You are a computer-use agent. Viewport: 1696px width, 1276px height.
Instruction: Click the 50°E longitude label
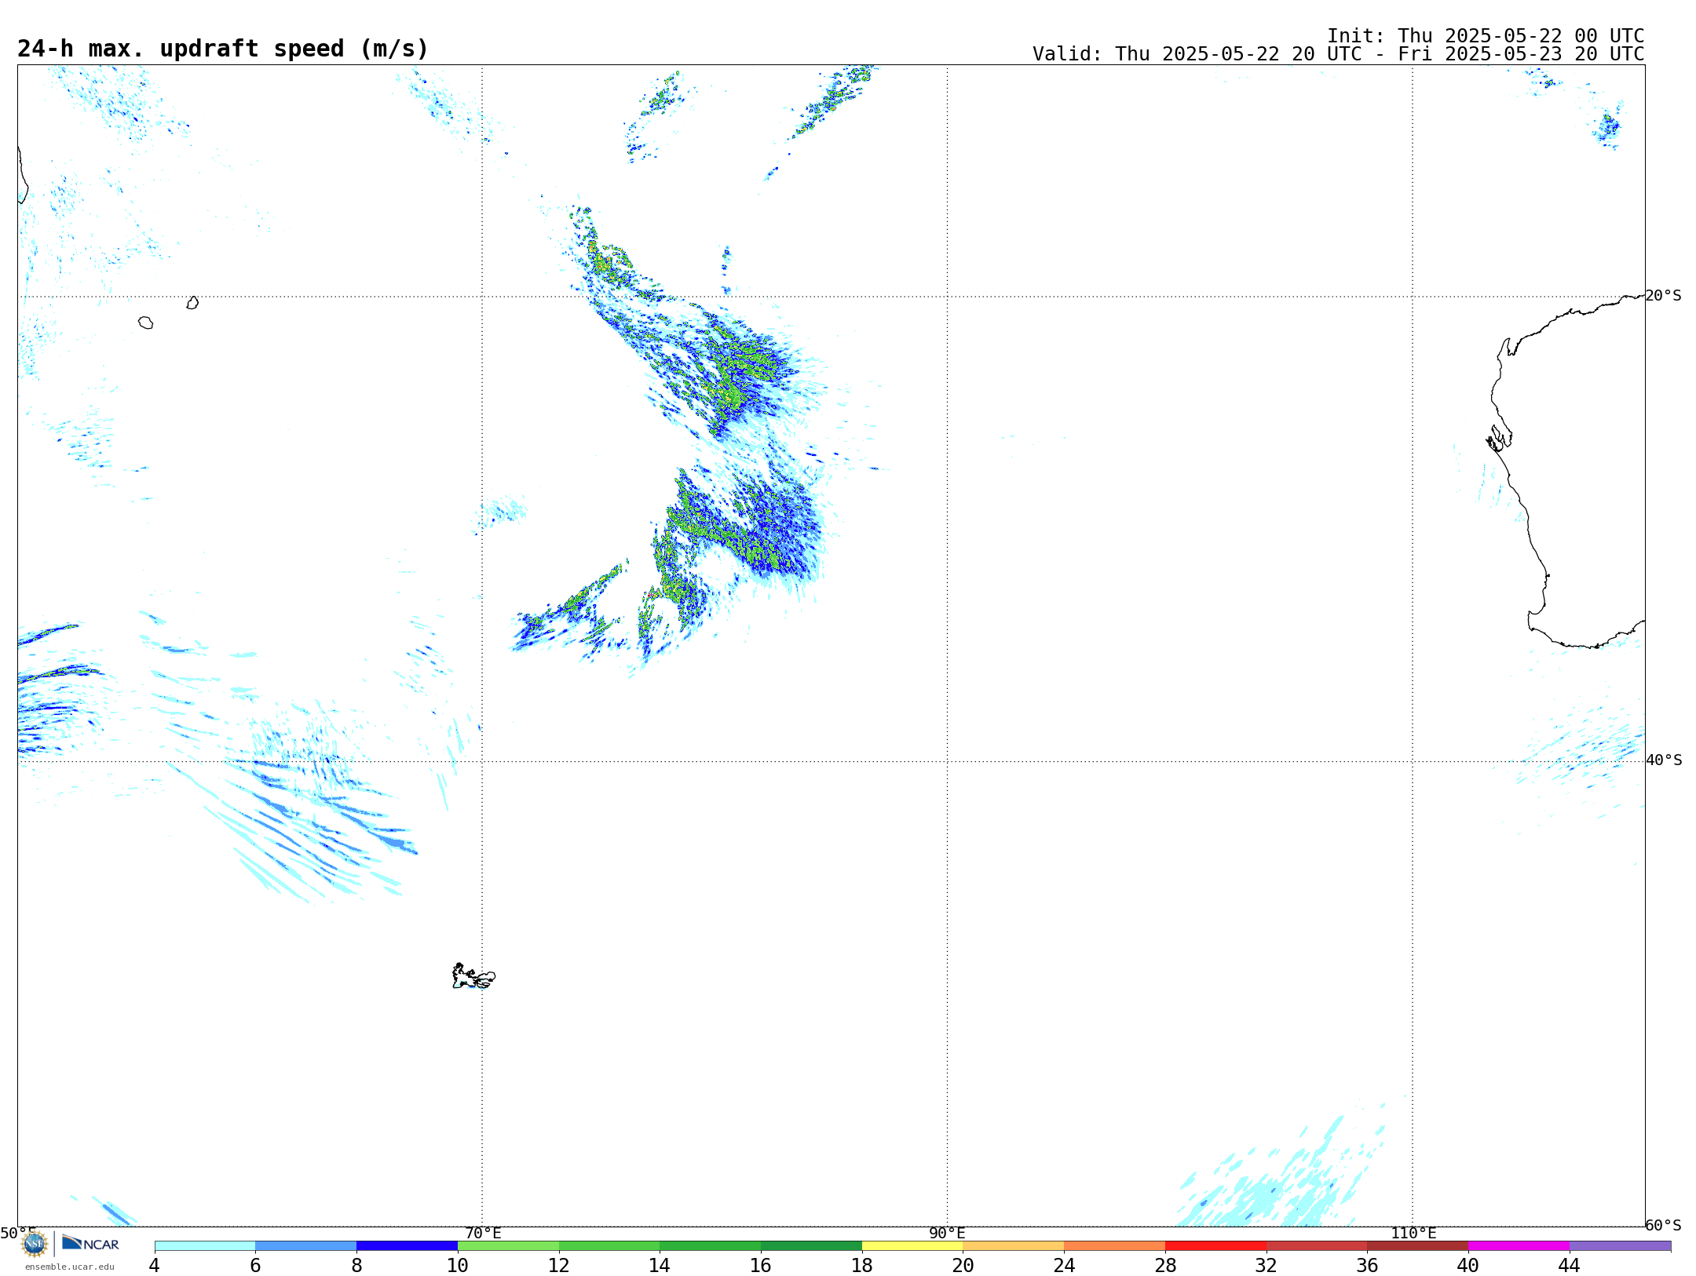point(17,1234)
